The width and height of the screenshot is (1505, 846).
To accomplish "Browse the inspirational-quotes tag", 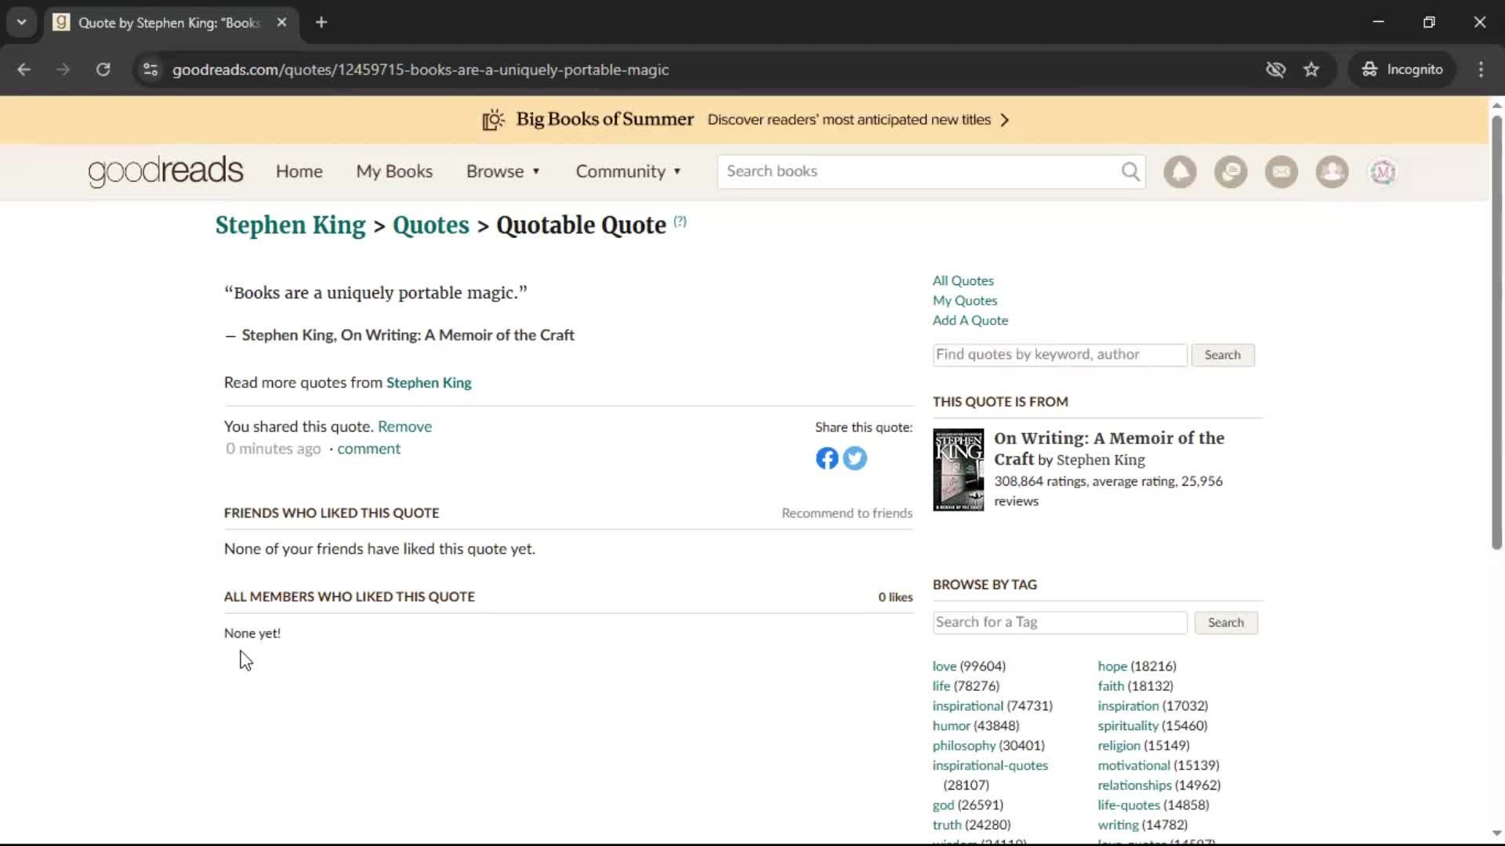I will click(990, 765).
